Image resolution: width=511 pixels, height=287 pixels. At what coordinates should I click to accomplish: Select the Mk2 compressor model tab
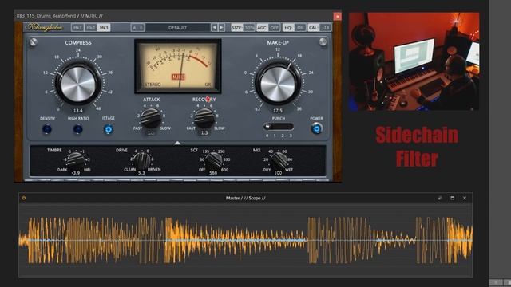pos(90,28)
